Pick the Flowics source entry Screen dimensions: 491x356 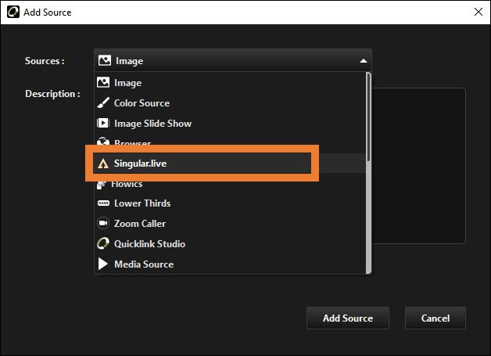point(230,185)
